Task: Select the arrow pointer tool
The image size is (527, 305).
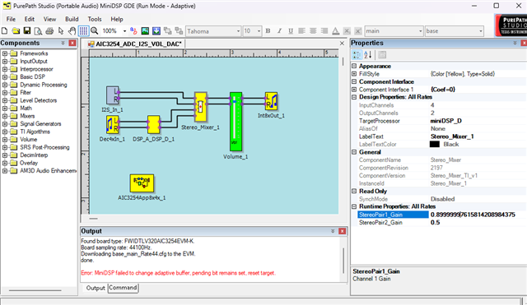Action: (61, 31)
